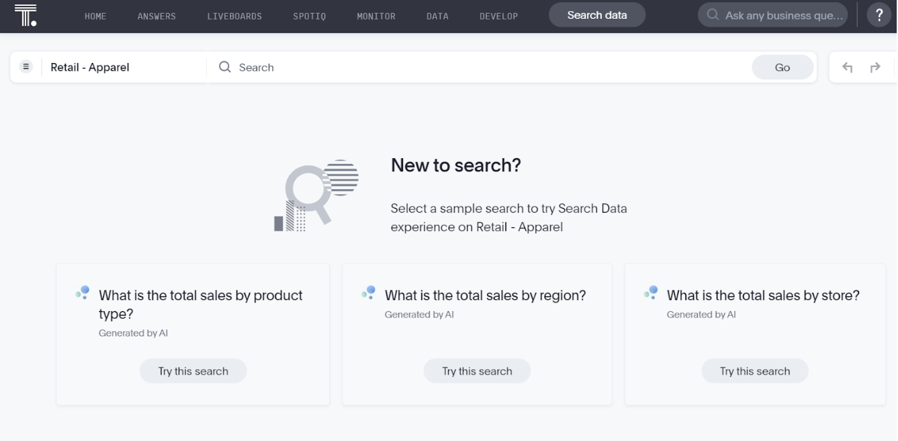This screenshot has width=898, height=441.
Task: Click the Search data button
Action: coord(597,15)
